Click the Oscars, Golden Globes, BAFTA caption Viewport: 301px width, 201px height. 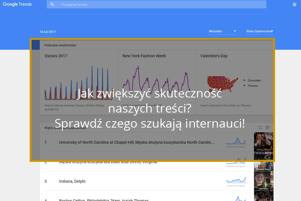74,107
